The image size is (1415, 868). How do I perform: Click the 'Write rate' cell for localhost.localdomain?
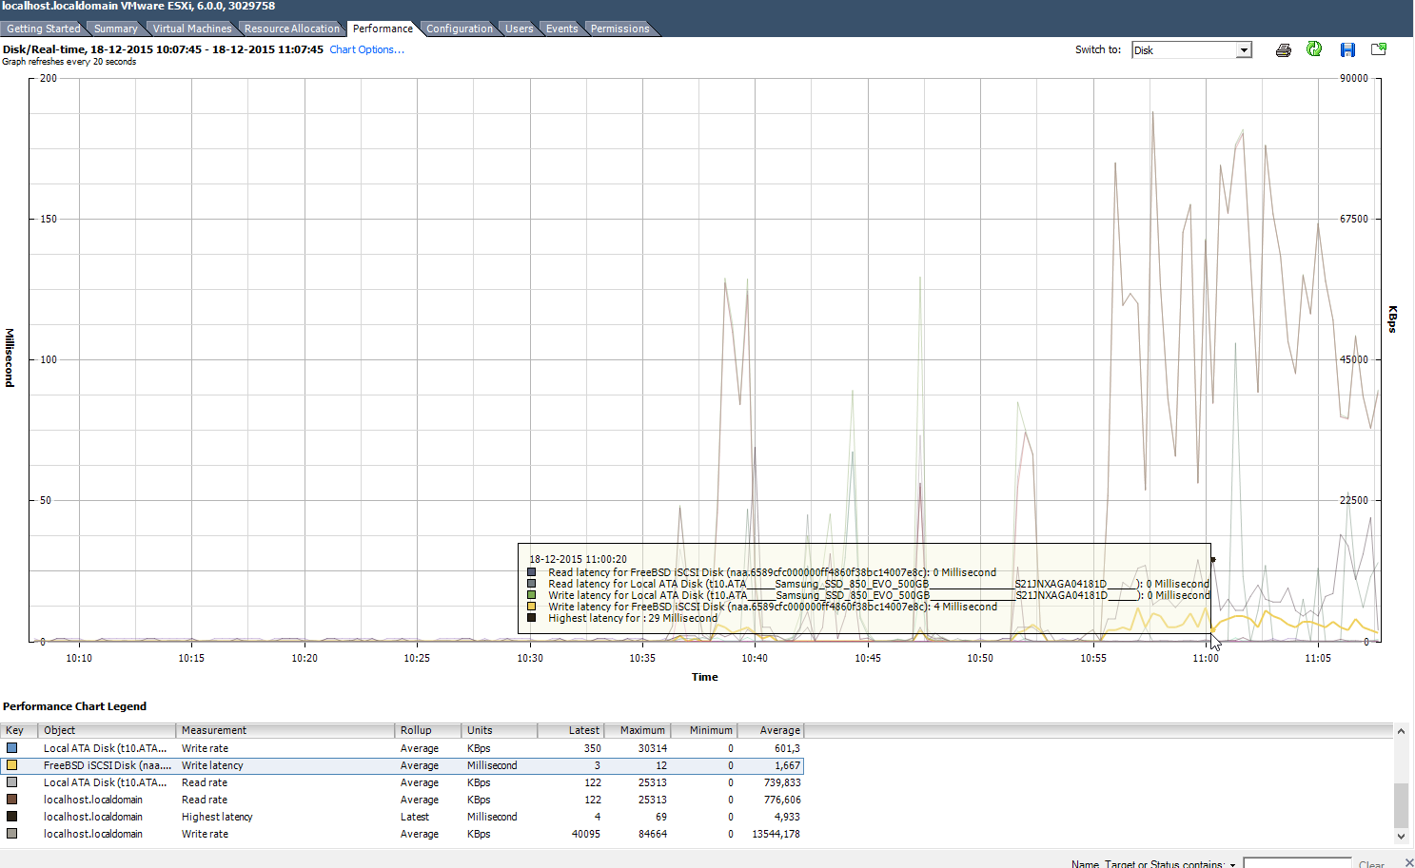point(205,834)
